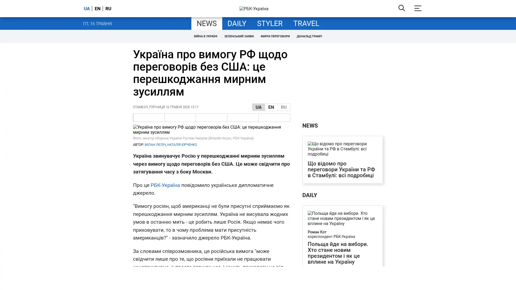Switch site language to RU in header

(108, 9)
